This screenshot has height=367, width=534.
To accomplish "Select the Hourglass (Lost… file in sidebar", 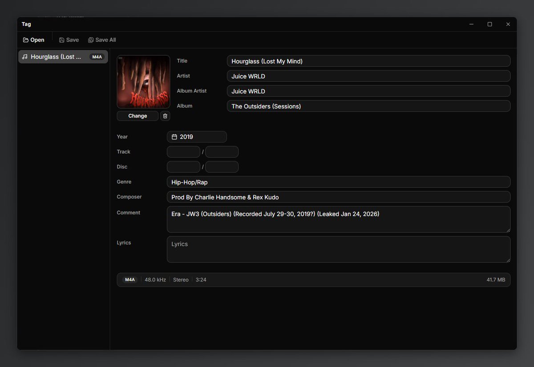I will point(63,57).
